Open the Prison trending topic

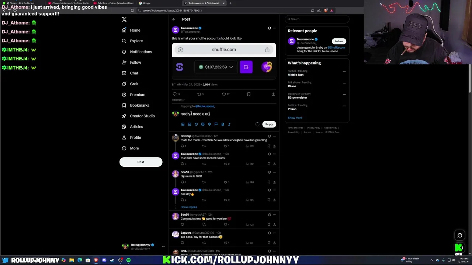coord(292,109)
